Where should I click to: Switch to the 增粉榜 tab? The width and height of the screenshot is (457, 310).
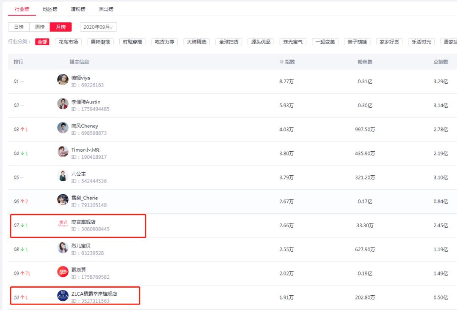[x=78, y=9]
